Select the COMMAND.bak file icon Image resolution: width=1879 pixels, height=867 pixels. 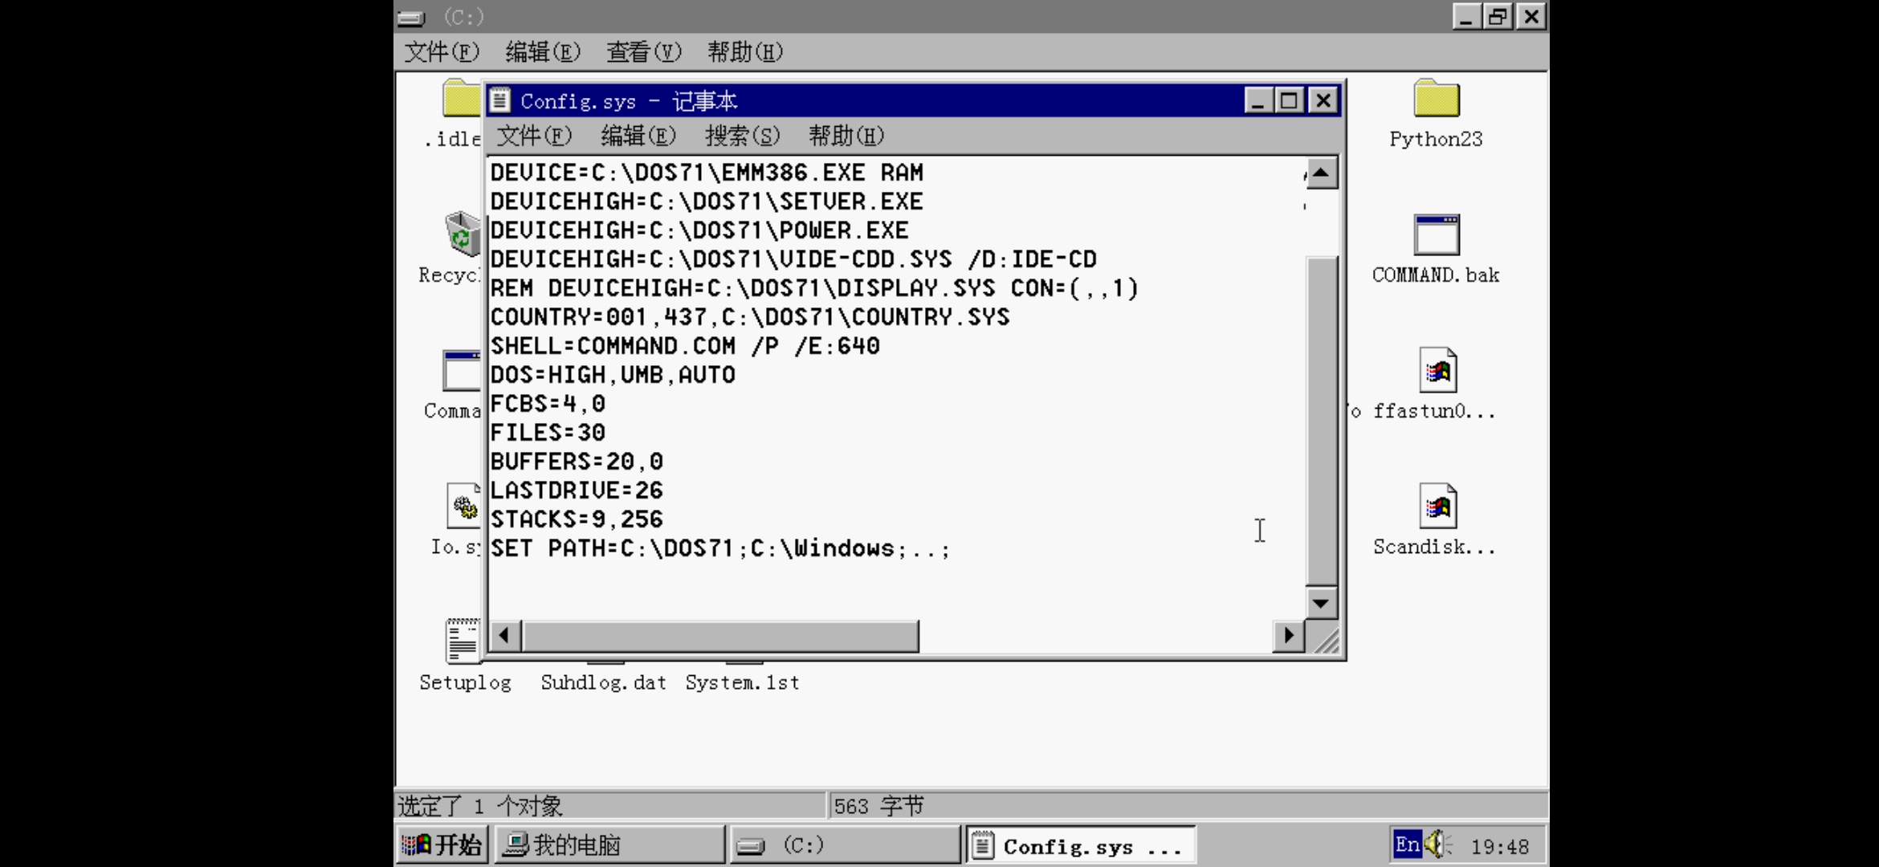pyautogui.click(x=1436, y=236)
